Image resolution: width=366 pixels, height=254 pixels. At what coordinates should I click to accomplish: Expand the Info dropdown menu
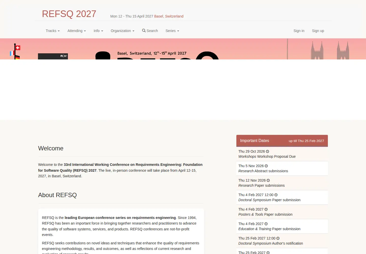coord(98,31)
